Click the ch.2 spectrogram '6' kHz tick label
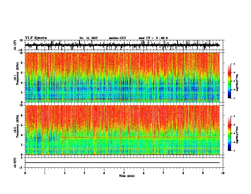 coord(22,125)
